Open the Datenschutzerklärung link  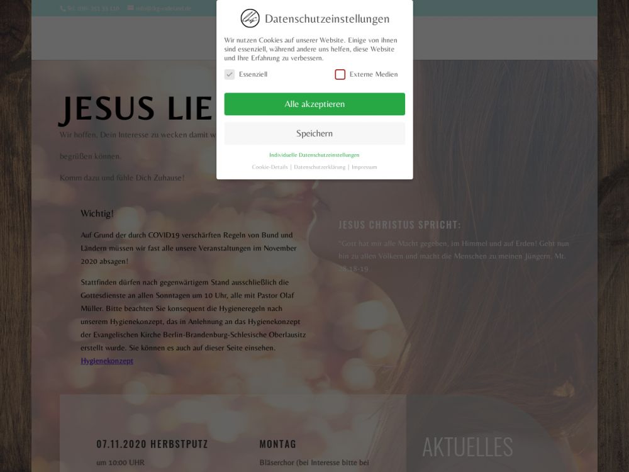(x=320, y=167)
